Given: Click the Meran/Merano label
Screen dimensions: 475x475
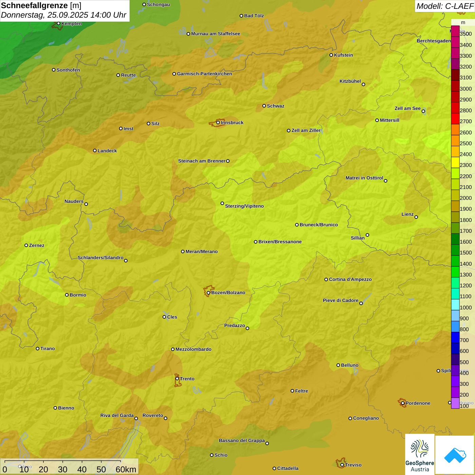Looking at the screenshot, I should tap(202, 251).
